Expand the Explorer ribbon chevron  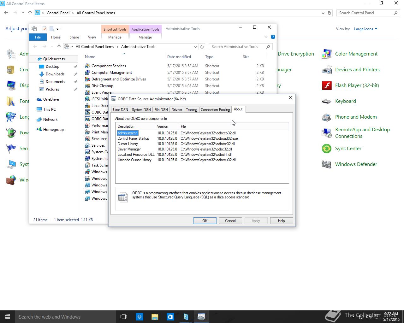tap(266, 37)
